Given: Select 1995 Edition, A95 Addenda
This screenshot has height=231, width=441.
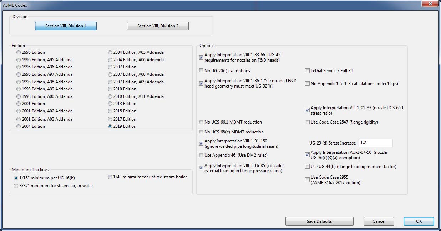Looking at the screenshot, I should click(19, 60).
